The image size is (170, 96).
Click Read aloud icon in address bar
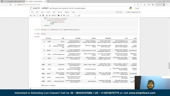pyautogui.click(x=135, y=5)
